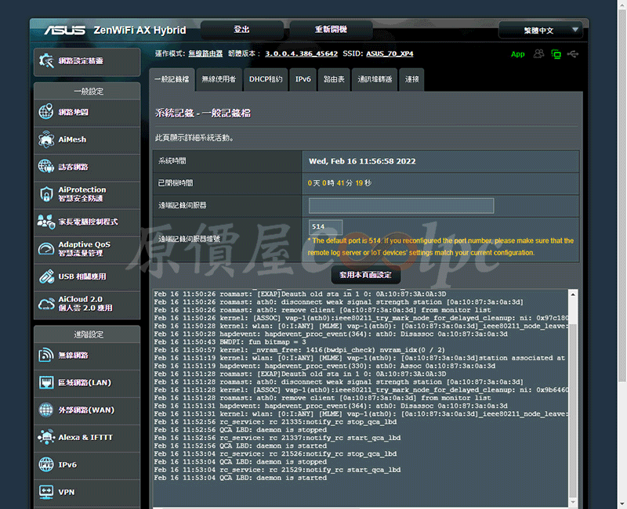
Task: Click the ZenWiFi AX Hybrid title text
Action: (x=140, y=31)
